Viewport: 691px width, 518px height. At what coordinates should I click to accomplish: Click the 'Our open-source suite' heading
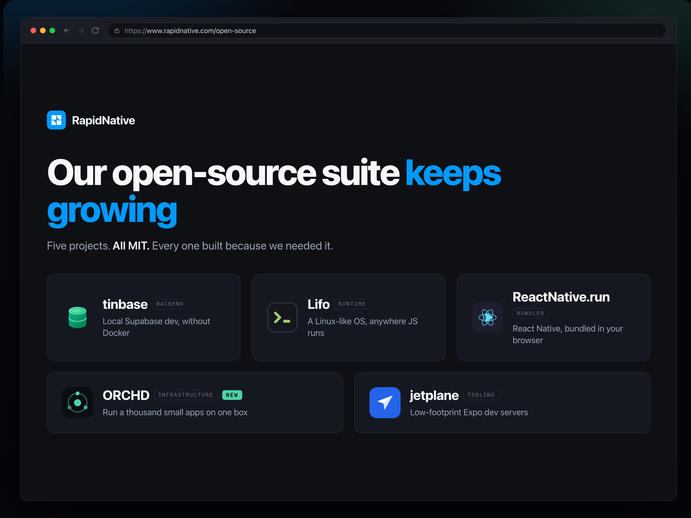click(223, 173)
